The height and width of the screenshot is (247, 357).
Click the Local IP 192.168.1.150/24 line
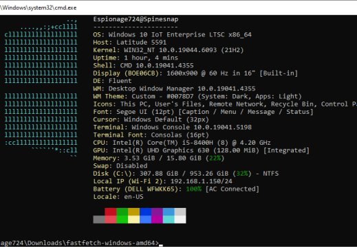[x=162, y=181]
